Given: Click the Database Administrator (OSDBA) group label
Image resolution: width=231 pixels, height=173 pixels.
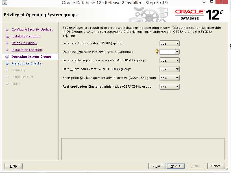Looking at the screenshot, I should coord(93,43).
